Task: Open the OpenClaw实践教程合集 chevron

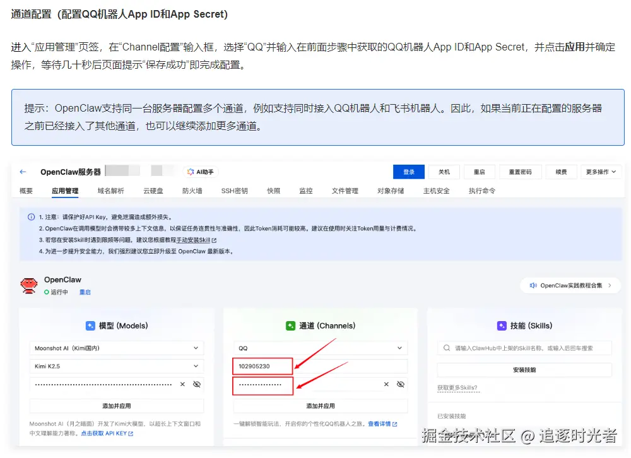Action: [610, 285]
